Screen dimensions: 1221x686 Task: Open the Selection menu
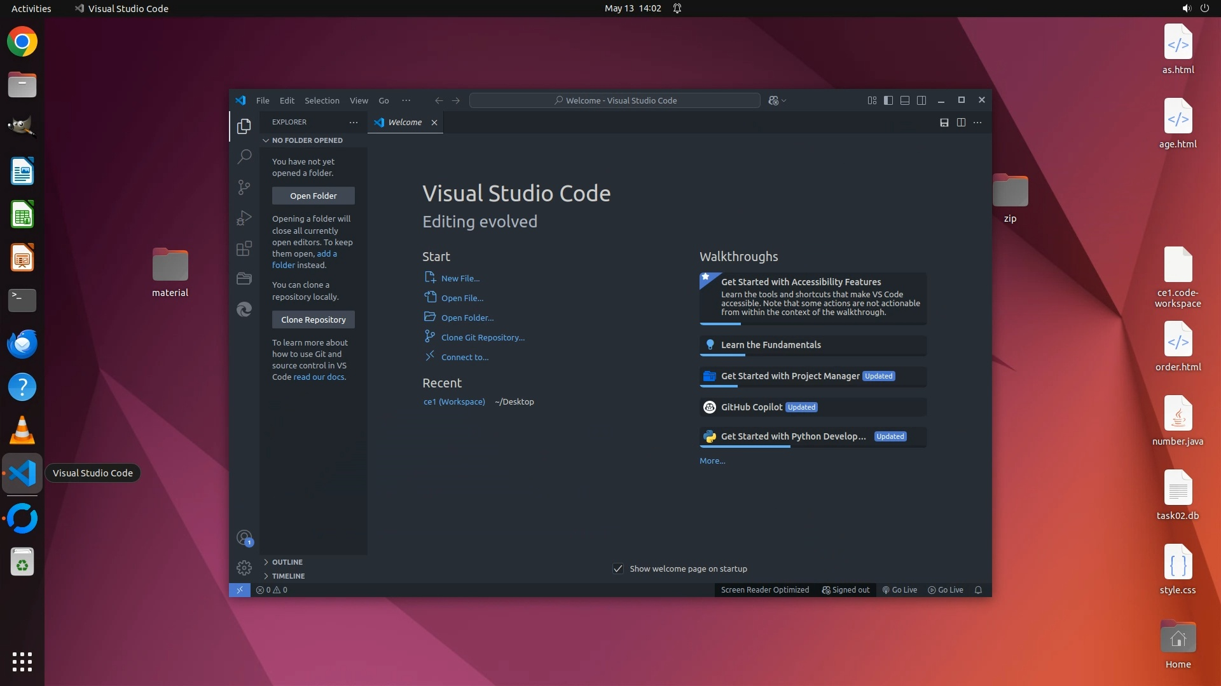[322, 100]
